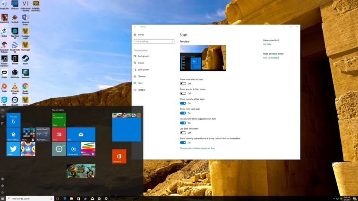Open the Twitter tile

(x=13, y=149)
